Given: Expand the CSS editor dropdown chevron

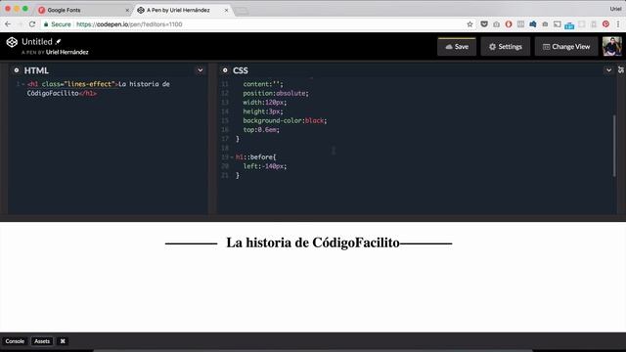Looking at the screenshot, I should point(608,70).
